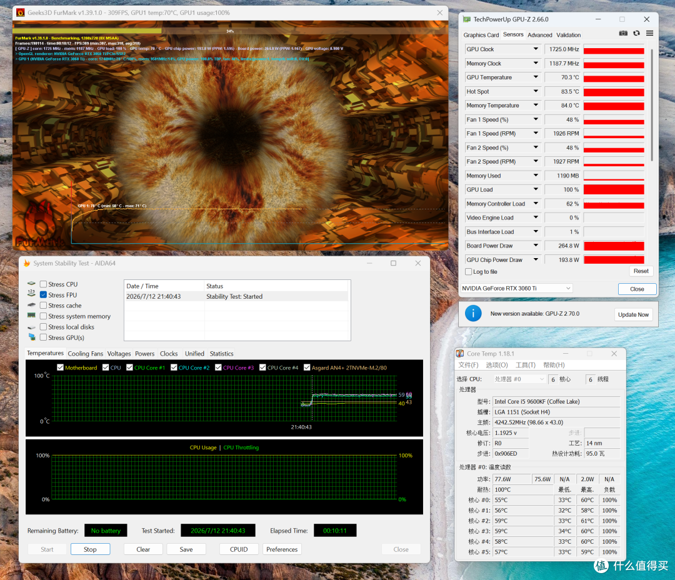Open the GPU-Z Advanced tab

tap(540, 35)
